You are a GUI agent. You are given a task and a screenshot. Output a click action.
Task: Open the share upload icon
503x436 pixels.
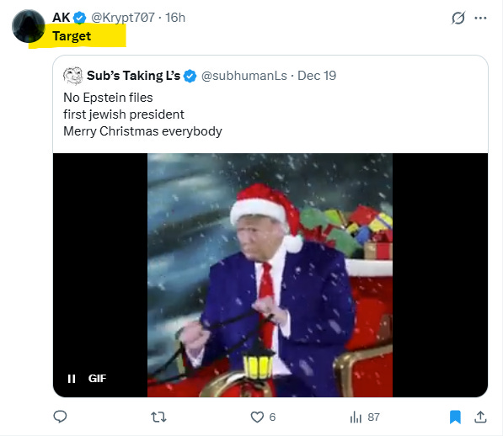coord(480,417)
